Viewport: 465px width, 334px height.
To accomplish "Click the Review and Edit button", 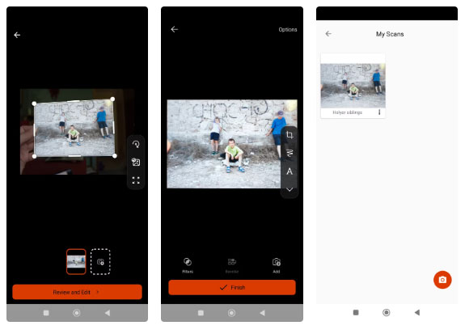I will (77, 292).
